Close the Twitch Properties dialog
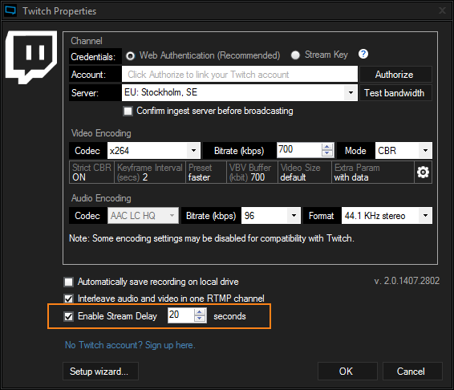This screenshot has width=454, height=390. coord(442,10)
